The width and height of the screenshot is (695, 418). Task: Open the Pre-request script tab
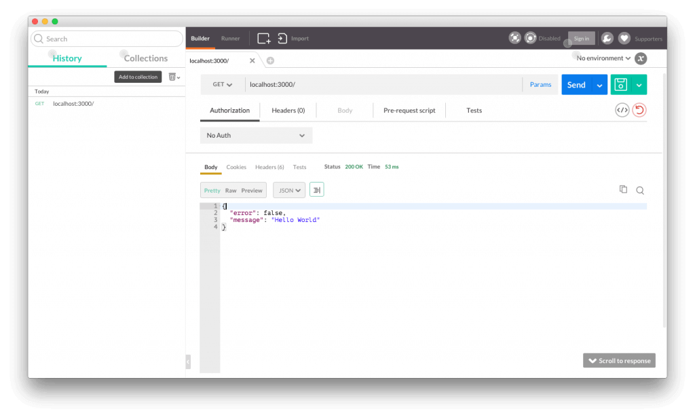tap(409, 110)
